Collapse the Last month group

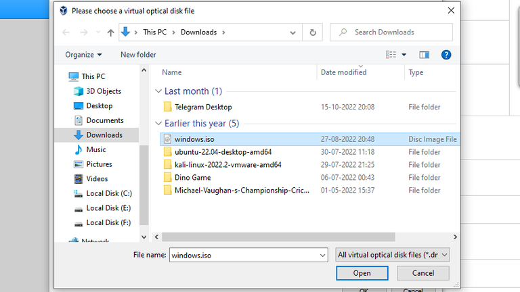tap(158, 91)
